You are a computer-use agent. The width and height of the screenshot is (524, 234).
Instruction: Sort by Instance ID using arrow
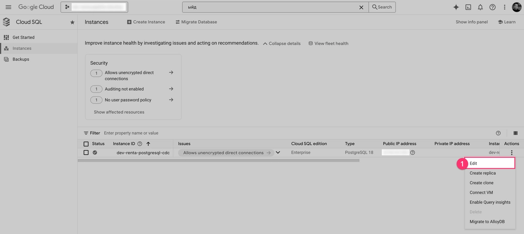[148, 144]
